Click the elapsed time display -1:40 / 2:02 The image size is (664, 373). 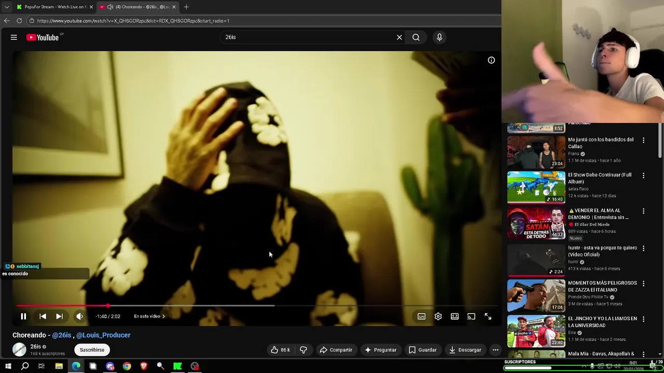click(x=108, y=317)
